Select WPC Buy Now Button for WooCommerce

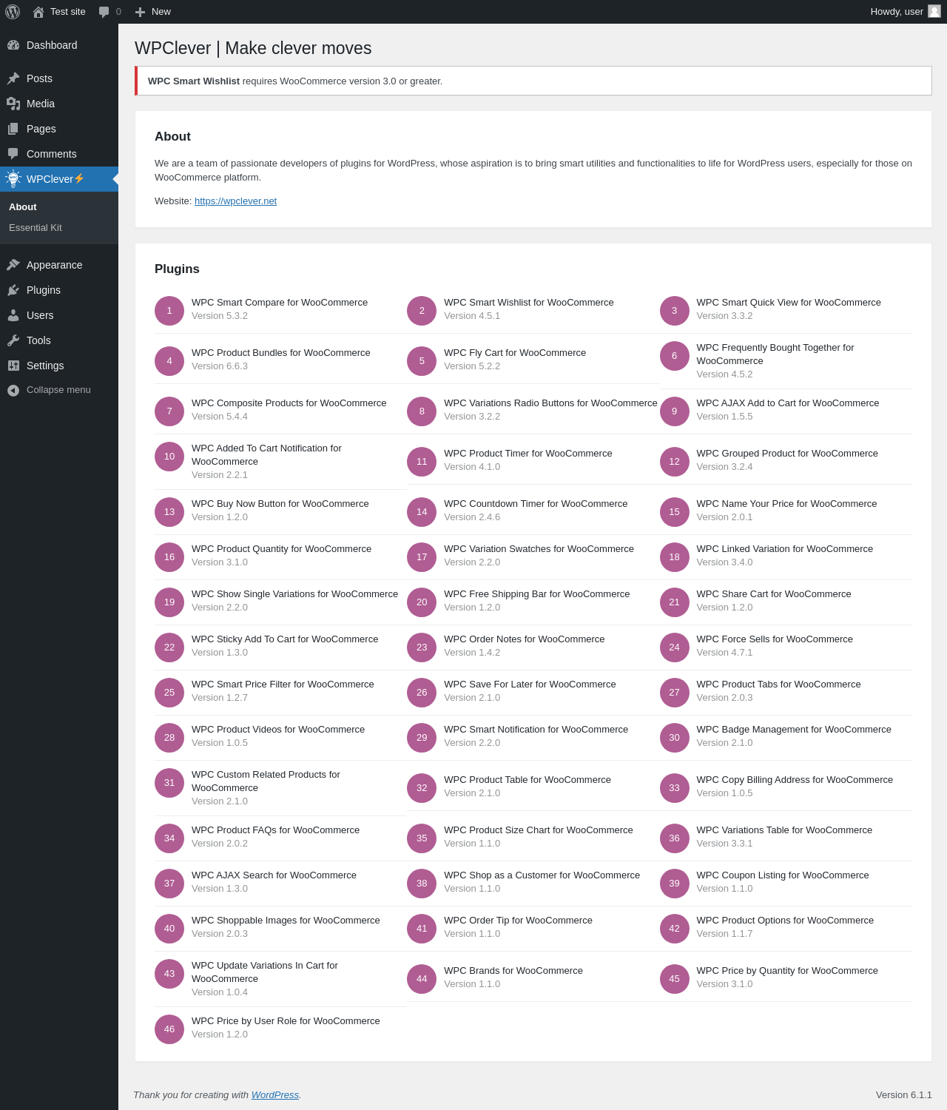pyautogui.click(x=280, y=504)
